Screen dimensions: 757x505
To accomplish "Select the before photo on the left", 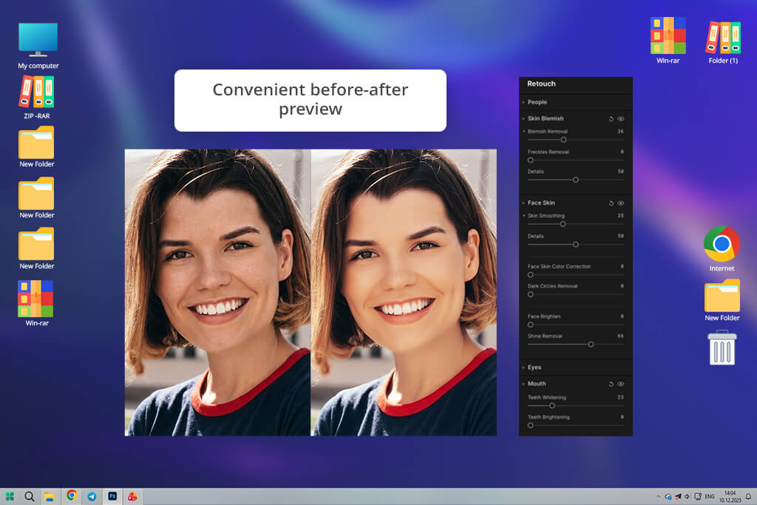I will [217, 293].
